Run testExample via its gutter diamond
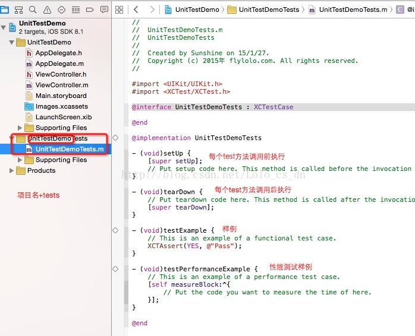415x336 pixels. click(116, 230)
